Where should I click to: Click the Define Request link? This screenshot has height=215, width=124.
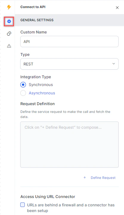(103, 178)
